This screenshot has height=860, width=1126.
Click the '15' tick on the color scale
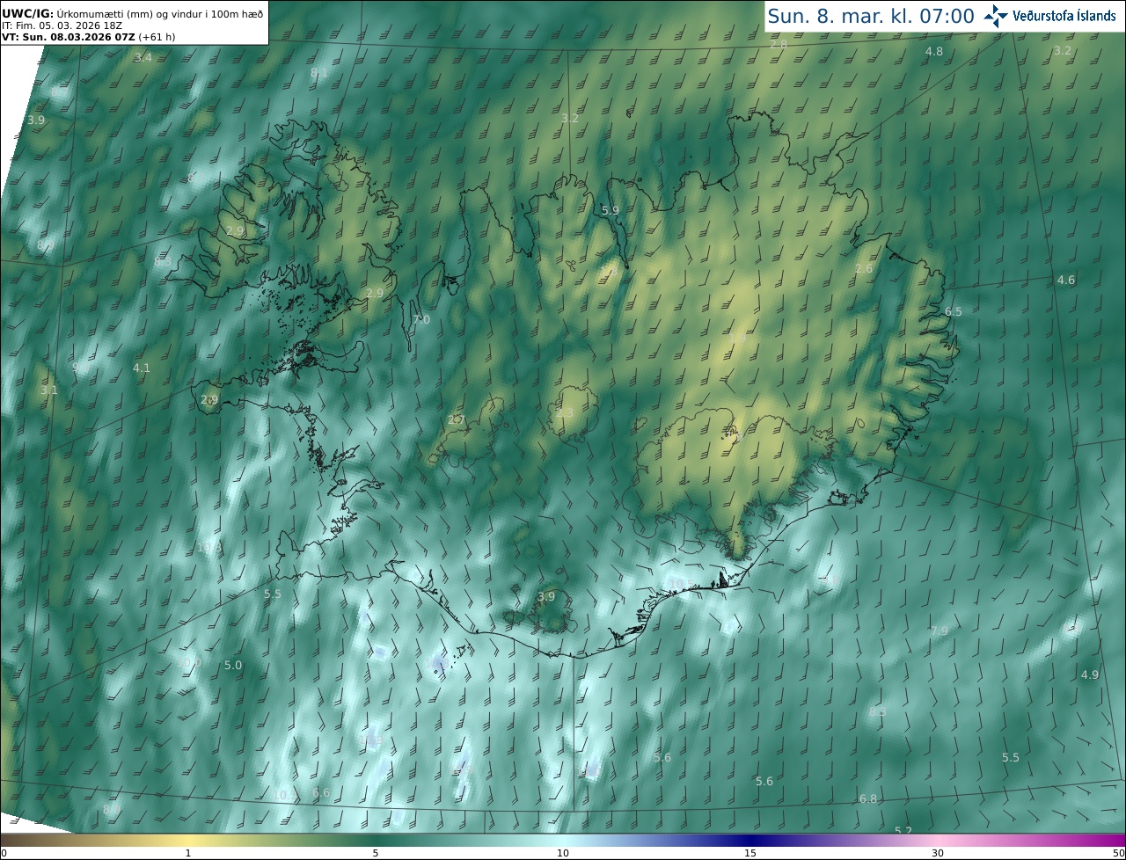pyautogui.click(x=750, y=853)
